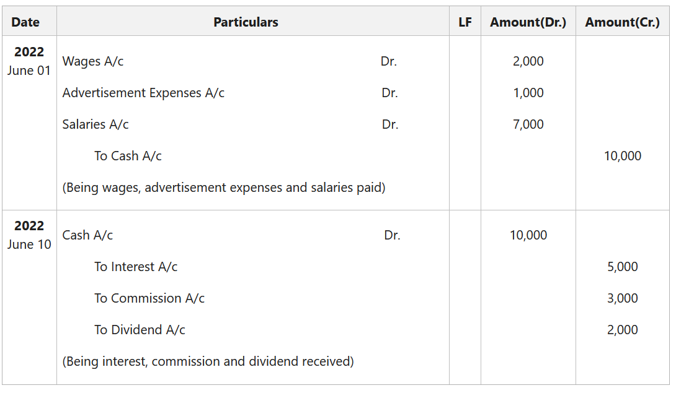Viewport: 676px width, 393px height.
Task: Select the Amount(Dr.) column header
Action: click(528, 22)
